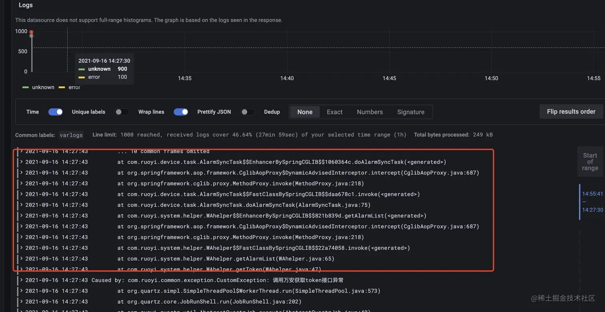Expand the WAhelper.java:65 getAlarmList log row
This screenshot has width=605, height=312.
click(22, 258)
